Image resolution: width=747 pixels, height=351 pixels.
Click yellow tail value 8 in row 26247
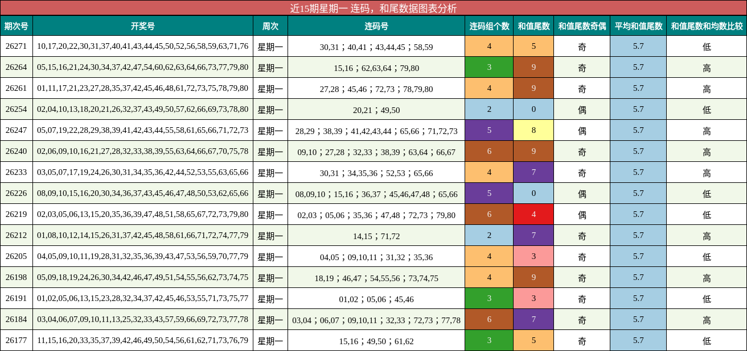pos(533,130)
